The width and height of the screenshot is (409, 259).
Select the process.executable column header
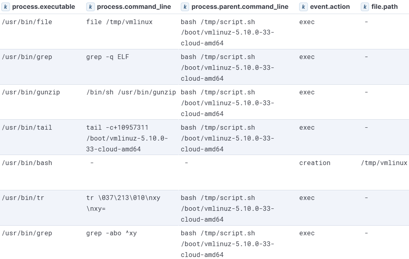(43, 7)
